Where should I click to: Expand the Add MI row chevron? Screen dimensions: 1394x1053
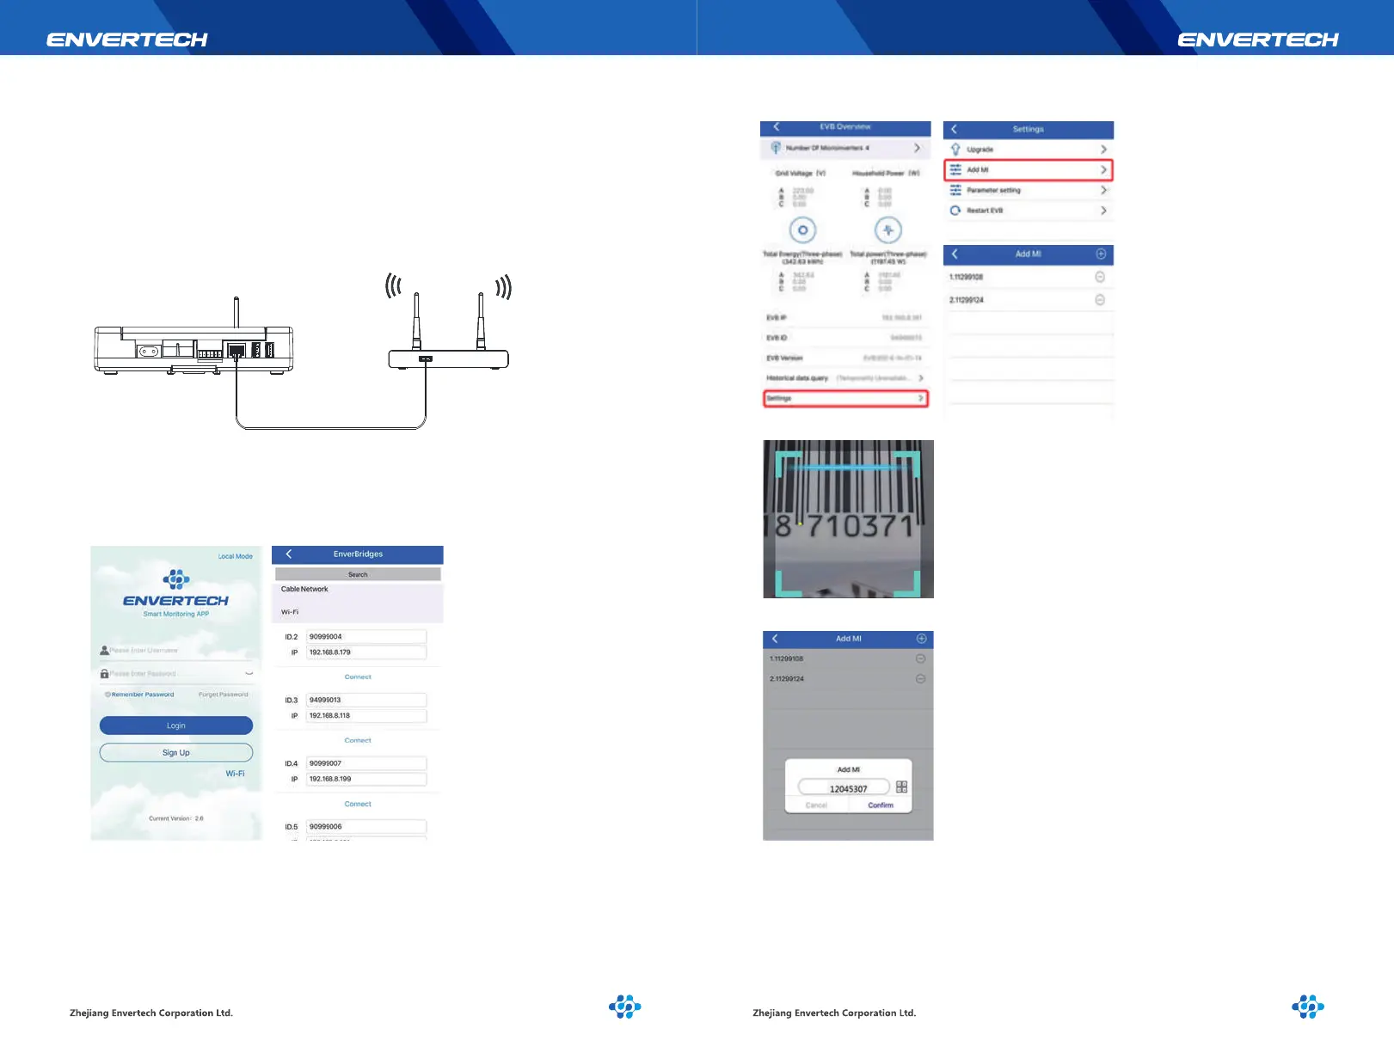coord(1103,170)
